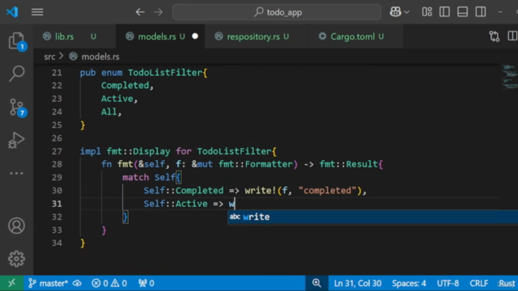Click the master* branch indicator
Screen dimensions: 518x291
pos(49,283)
